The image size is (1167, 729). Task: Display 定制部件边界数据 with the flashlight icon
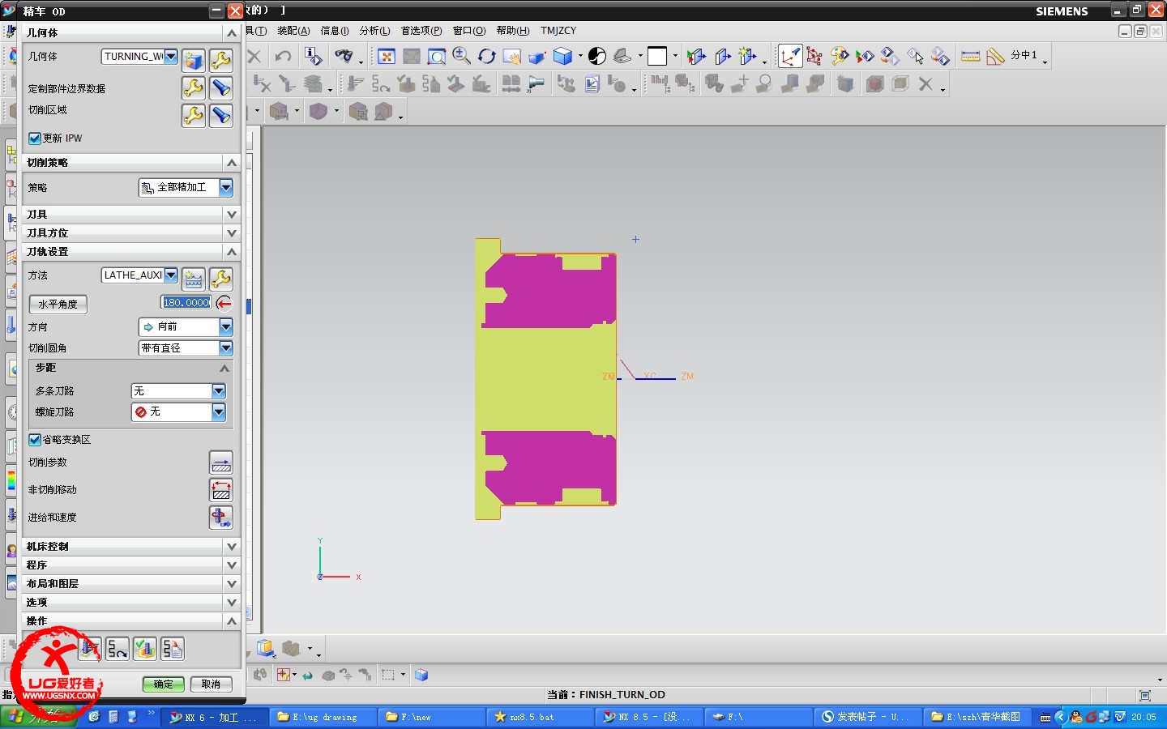coord(220,87)
